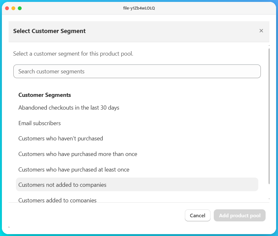Click the scrollbar up arrow
This screenshot has width=278, height=236.
click(269, 45)
